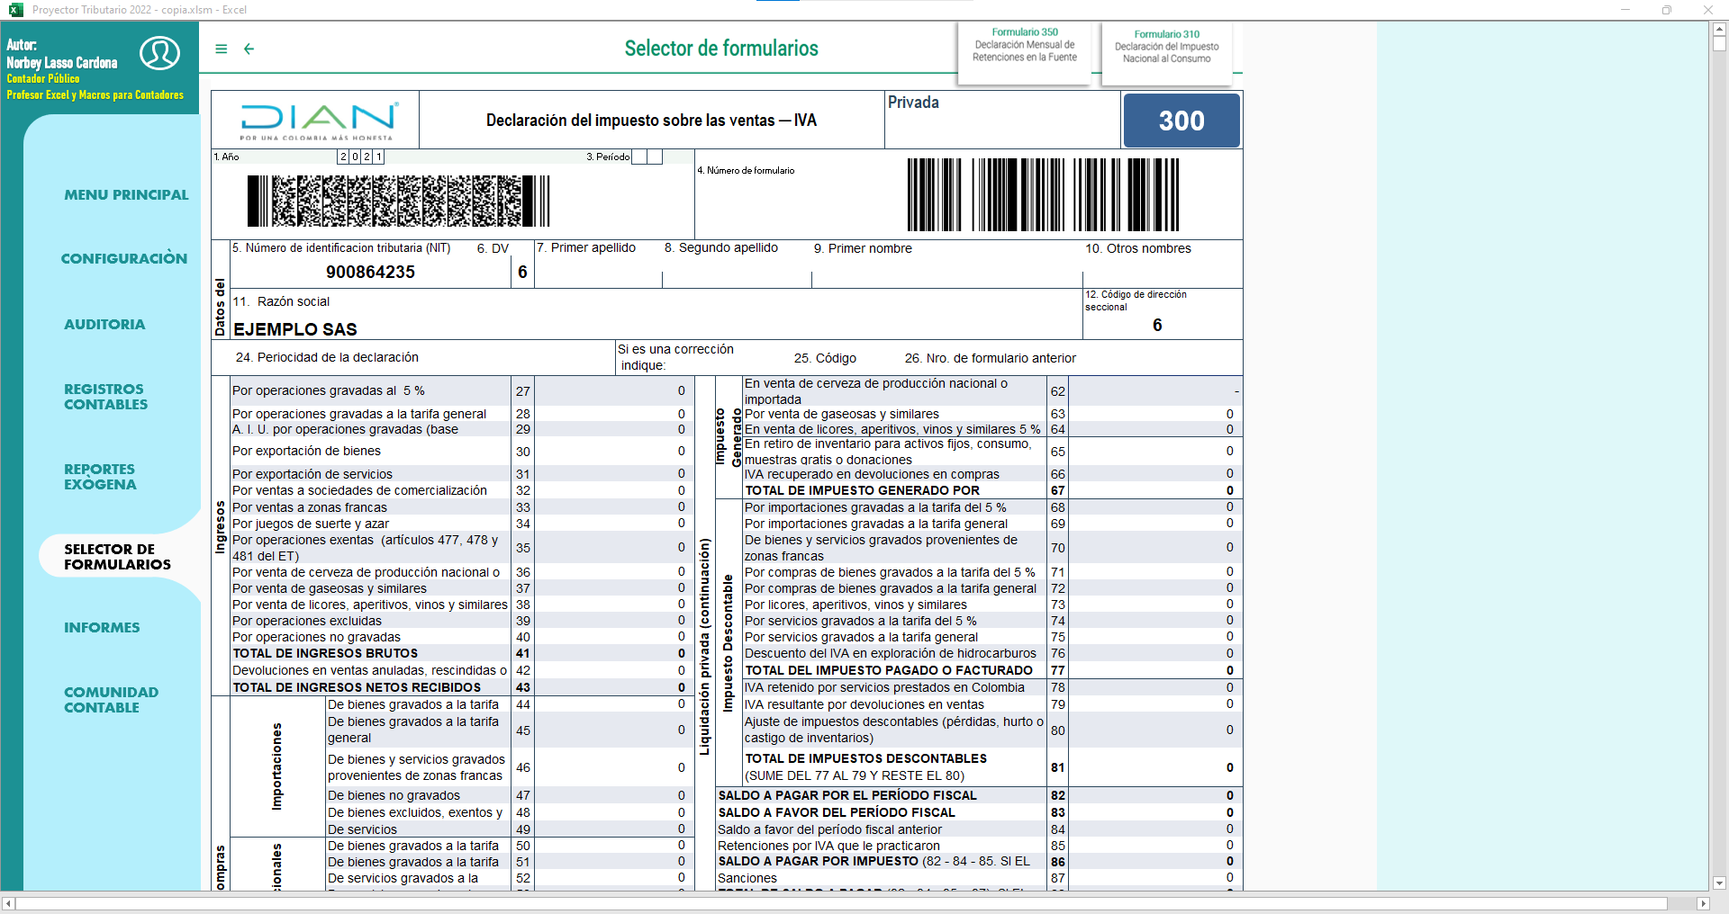Viewport: 1729px width, 914px height.
Task: Click value cell for row 62 cerveza
Action: click(1154, 391)
